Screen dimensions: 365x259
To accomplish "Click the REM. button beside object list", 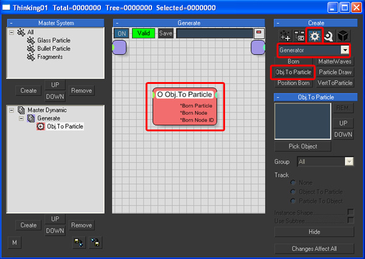I will click(x=343, y=108).
